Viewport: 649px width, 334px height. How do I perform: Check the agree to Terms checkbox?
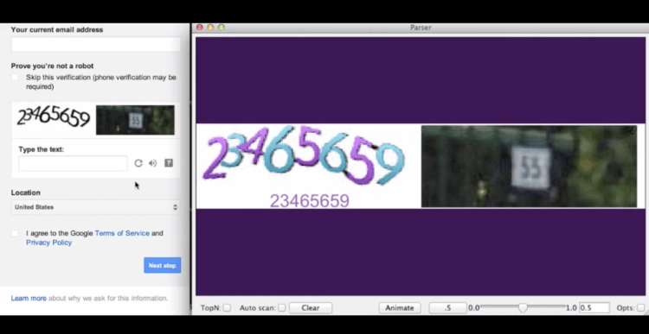click(x=15, y=233)
